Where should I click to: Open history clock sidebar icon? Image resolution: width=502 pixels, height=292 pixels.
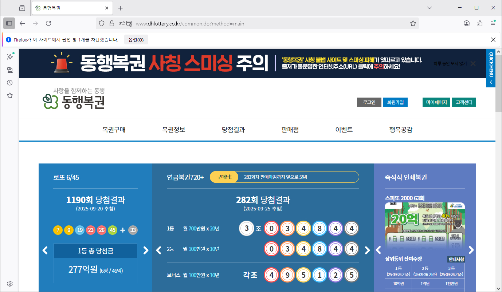pos(10,83)
